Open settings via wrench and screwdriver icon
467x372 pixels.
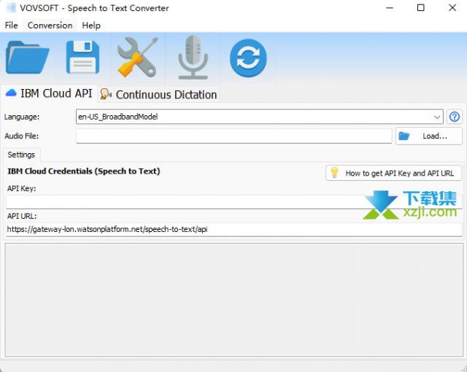click(x=138, y=58)
